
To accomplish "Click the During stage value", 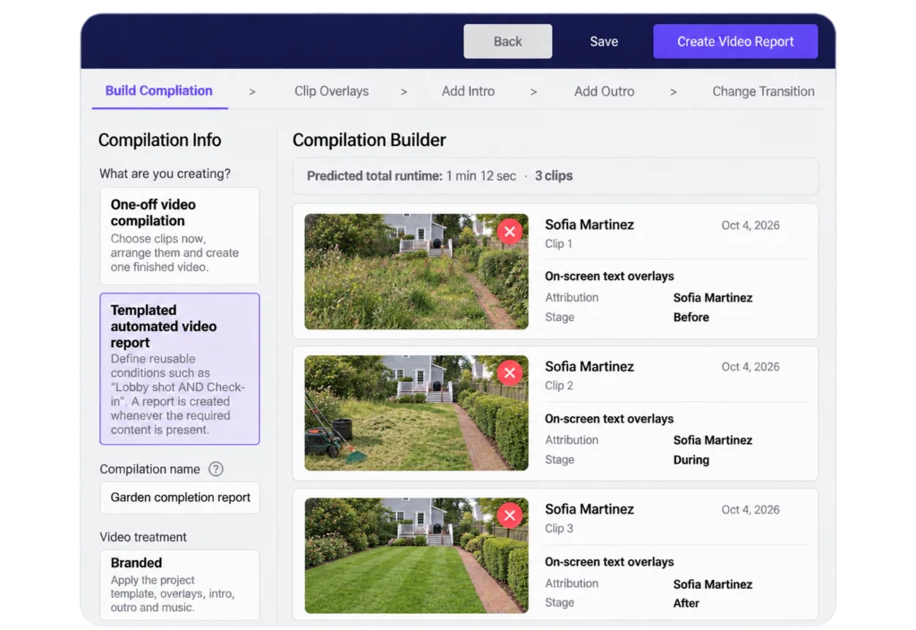I will (691, 460).
